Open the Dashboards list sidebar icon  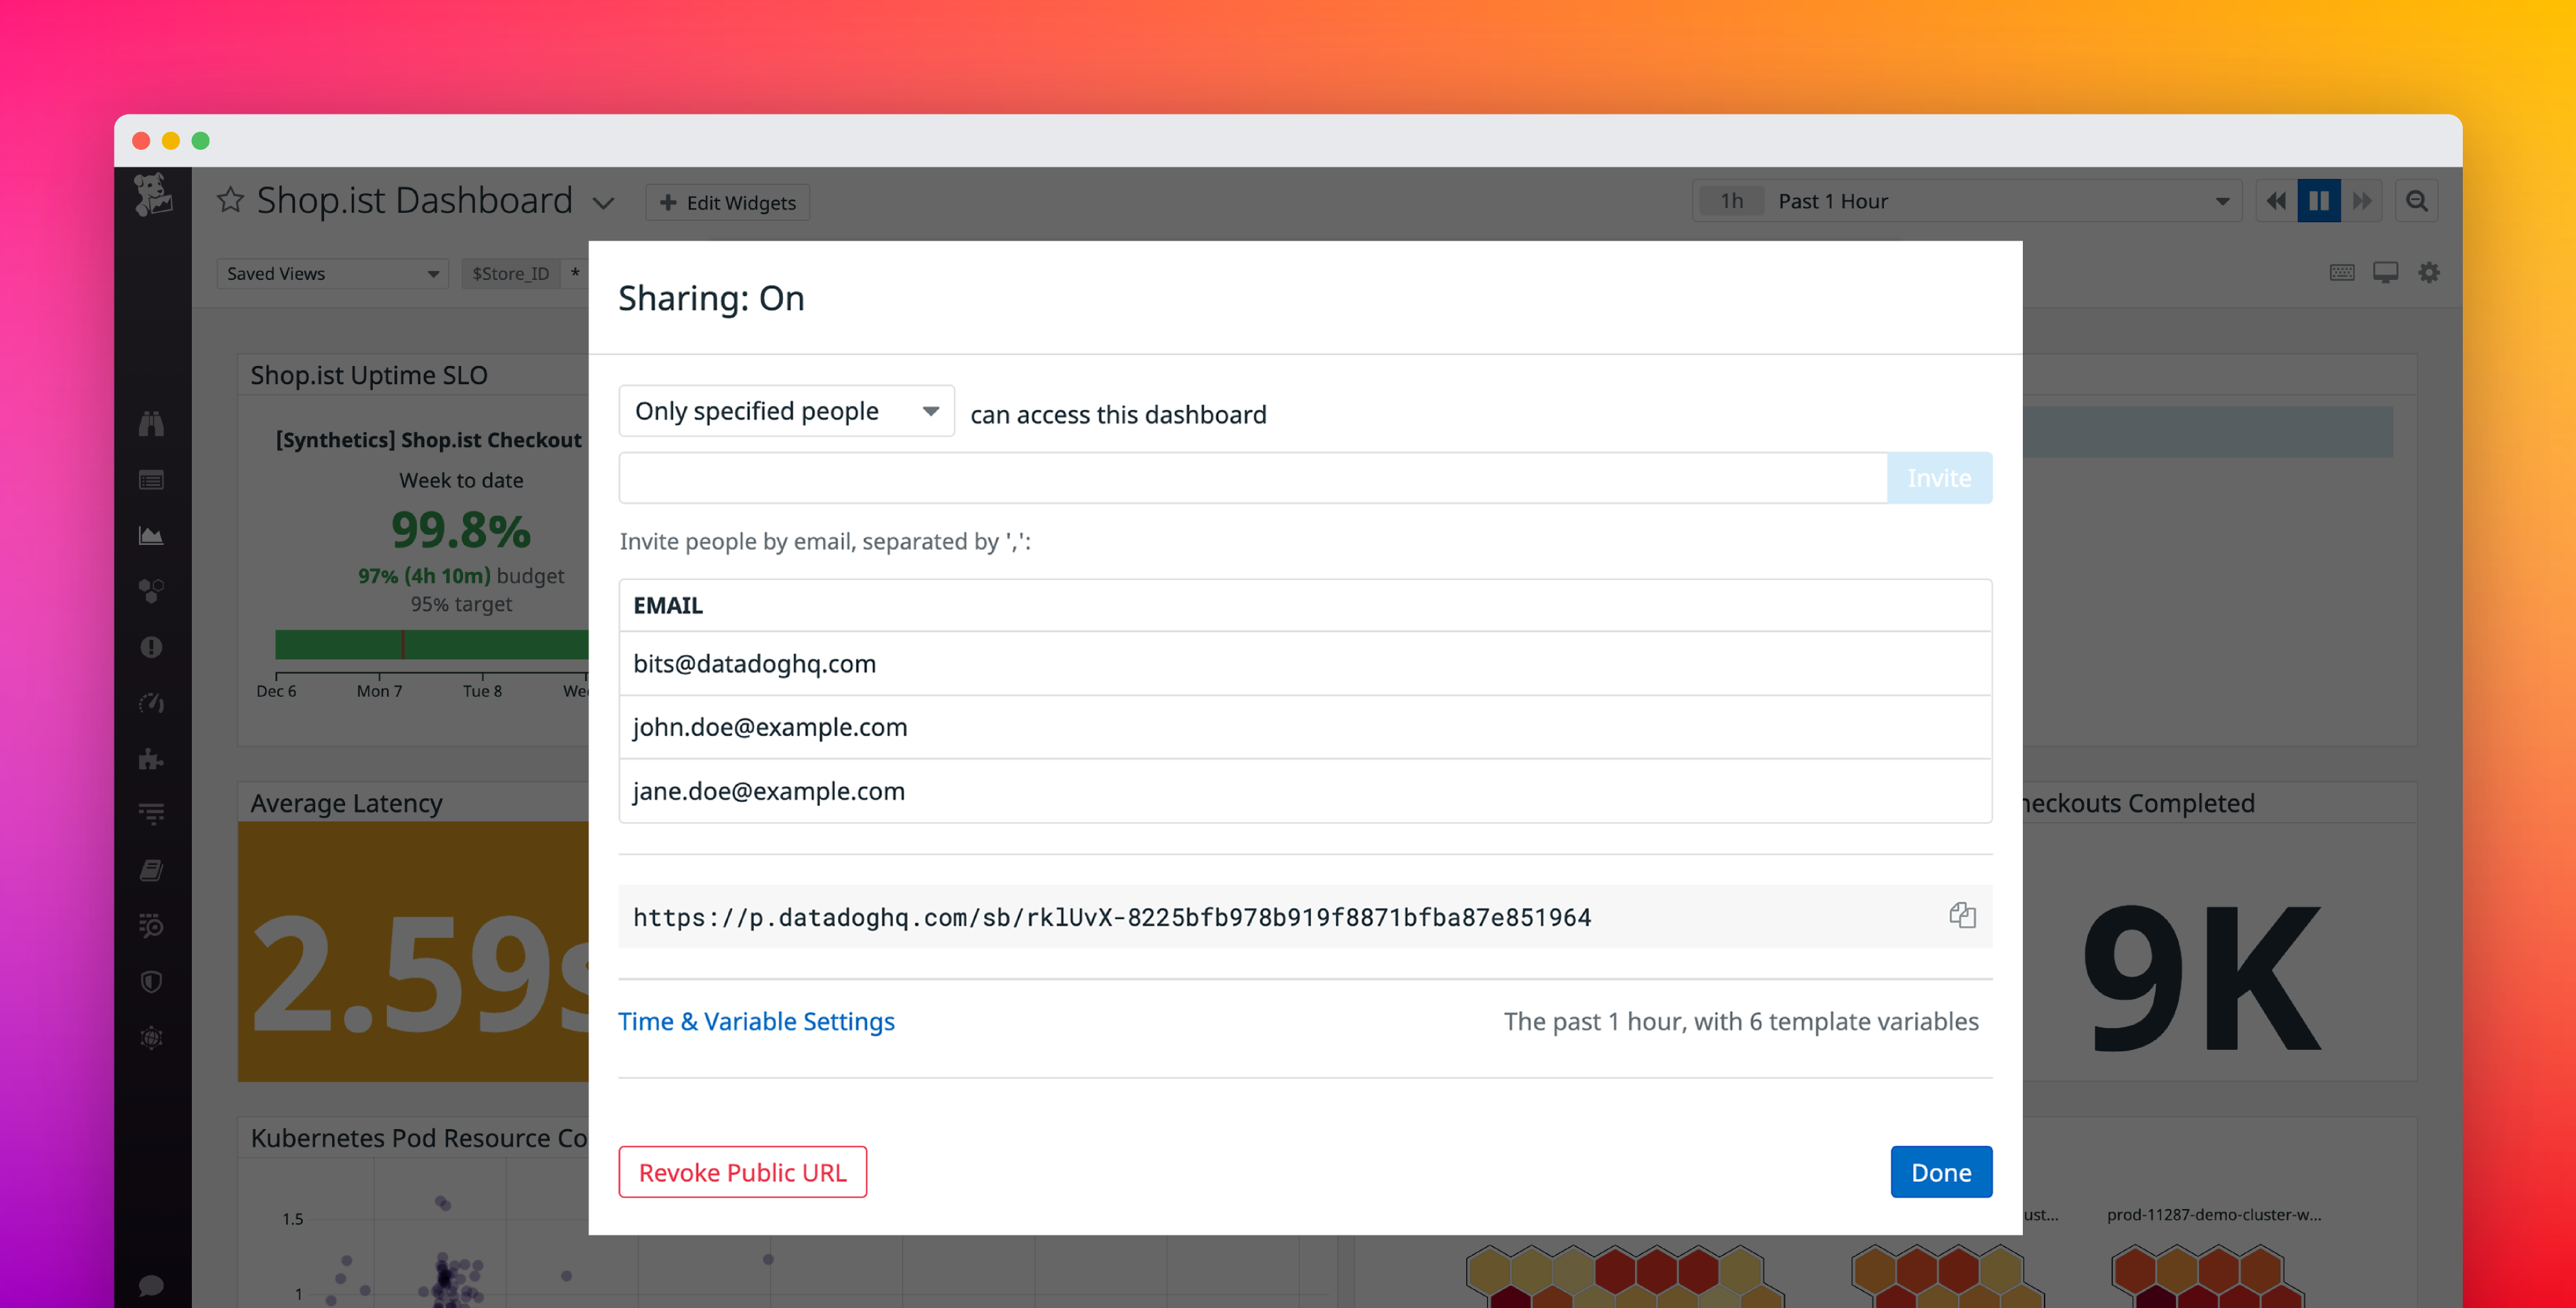click(152, 480)
